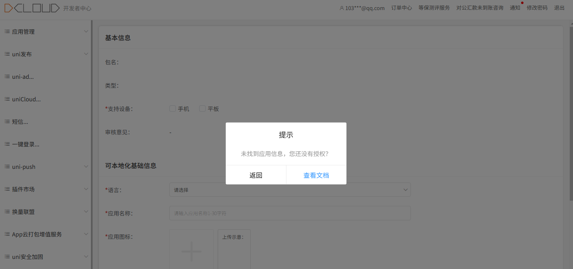Click list icon beside 一键登录 menu
The width and height of the screenshot is (573, 269).
[7, 144]
